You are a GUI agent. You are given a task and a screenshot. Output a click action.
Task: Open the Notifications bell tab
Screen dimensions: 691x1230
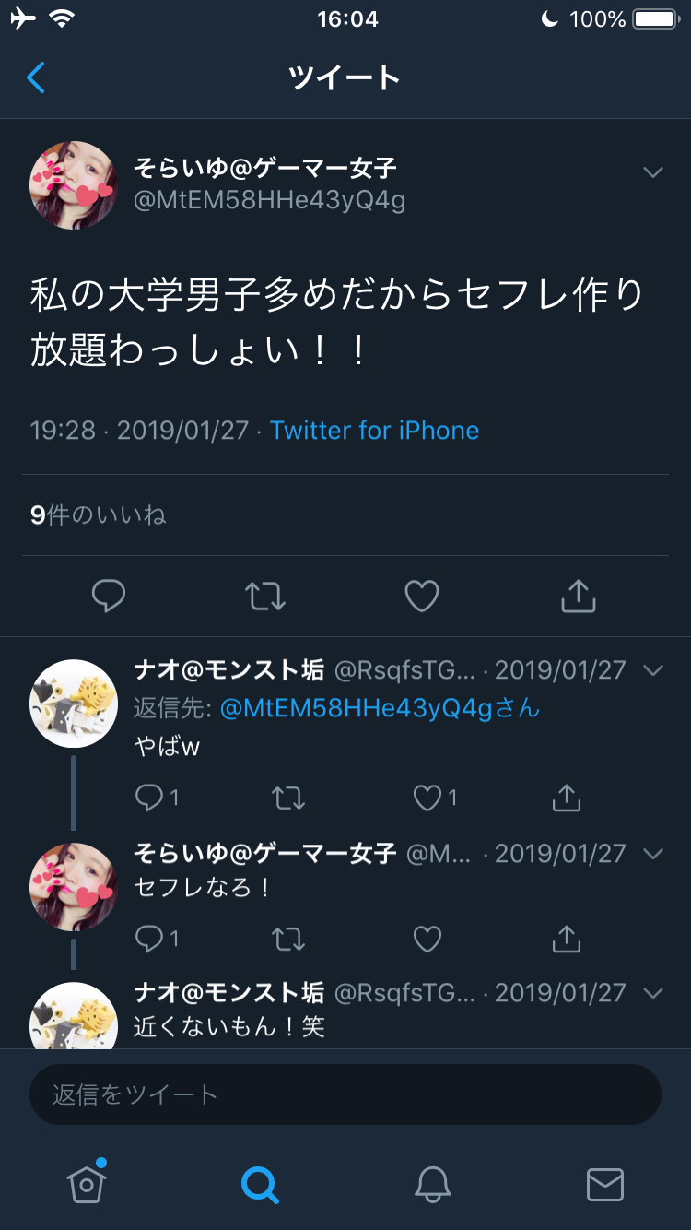(x=432, y=1184)
